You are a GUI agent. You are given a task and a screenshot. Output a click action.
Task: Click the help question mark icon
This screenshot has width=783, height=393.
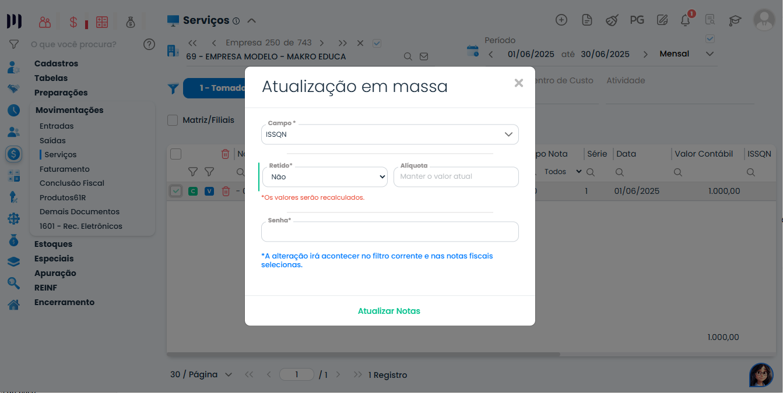(x=149, y=44)
